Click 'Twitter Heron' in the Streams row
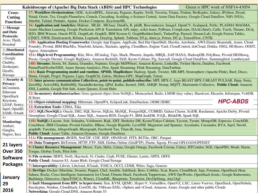Viewport: 258px width, 193px height. pyautogui.click(x=190, y=63)
